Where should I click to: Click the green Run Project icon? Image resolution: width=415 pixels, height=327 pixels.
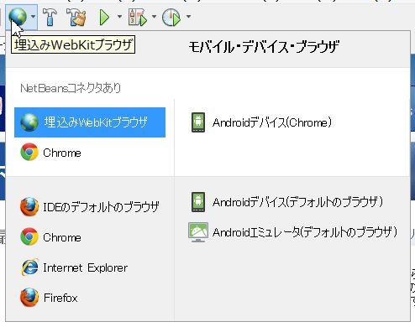[104, 18]
